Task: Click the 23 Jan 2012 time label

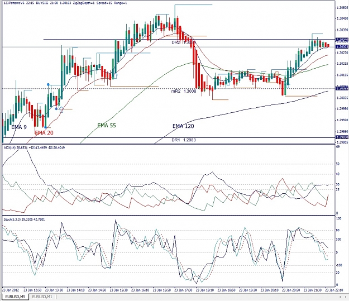Action: tap(11, 290)
